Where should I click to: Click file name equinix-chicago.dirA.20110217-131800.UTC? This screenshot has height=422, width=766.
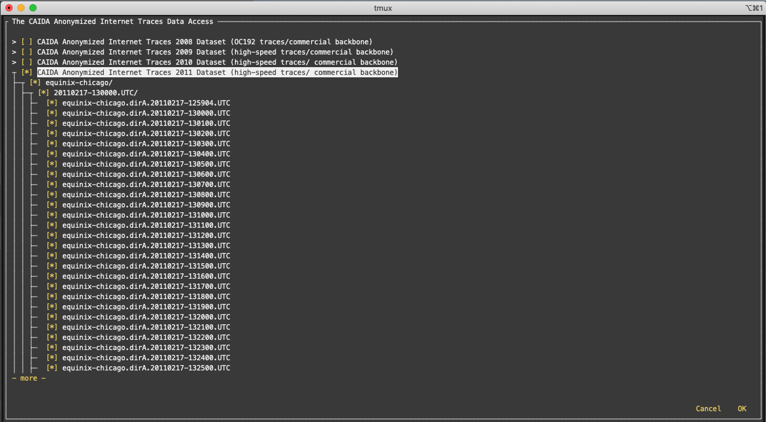(146, 297)
